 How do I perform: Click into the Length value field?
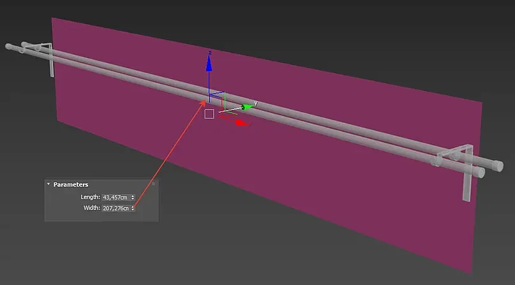coord(116,198)
